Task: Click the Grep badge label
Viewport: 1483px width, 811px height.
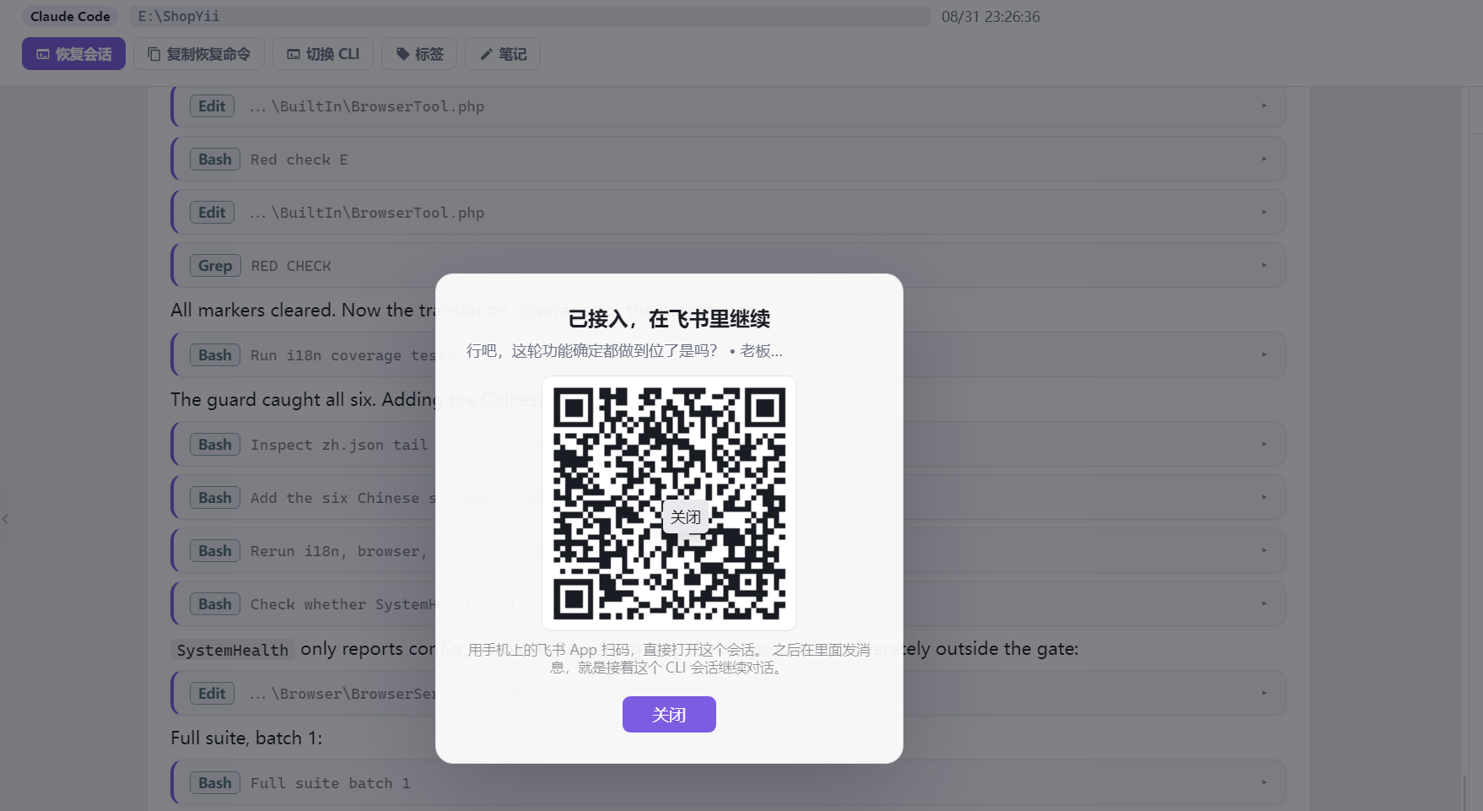Action: (215, 266)
